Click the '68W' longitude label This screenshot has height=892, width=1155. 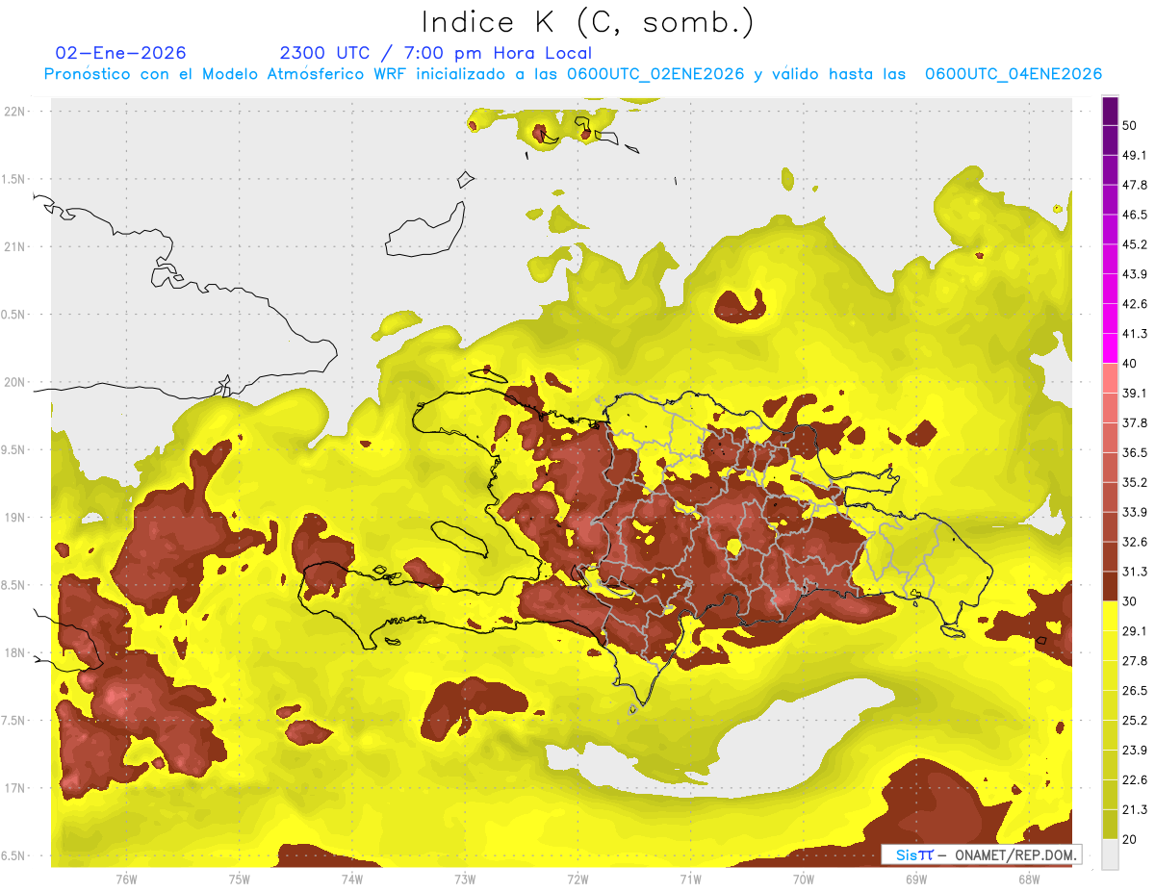pos(1028,879)
